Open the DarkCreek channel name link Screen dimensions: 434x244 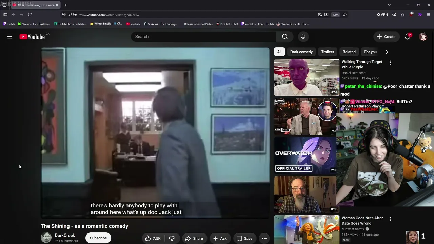click(x=65, y=235)
